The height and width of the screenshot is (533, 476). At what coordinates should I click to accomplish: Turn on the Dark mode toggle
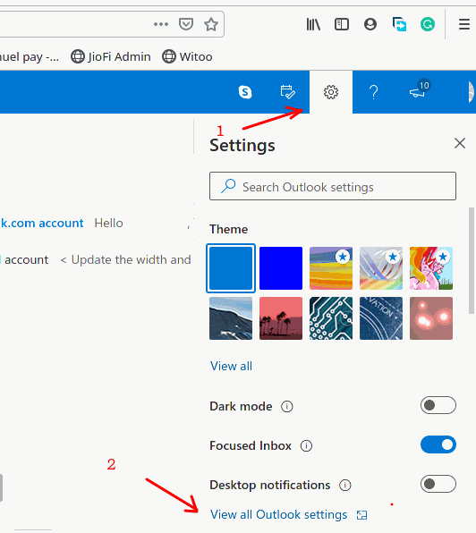[x=438, y=405]
